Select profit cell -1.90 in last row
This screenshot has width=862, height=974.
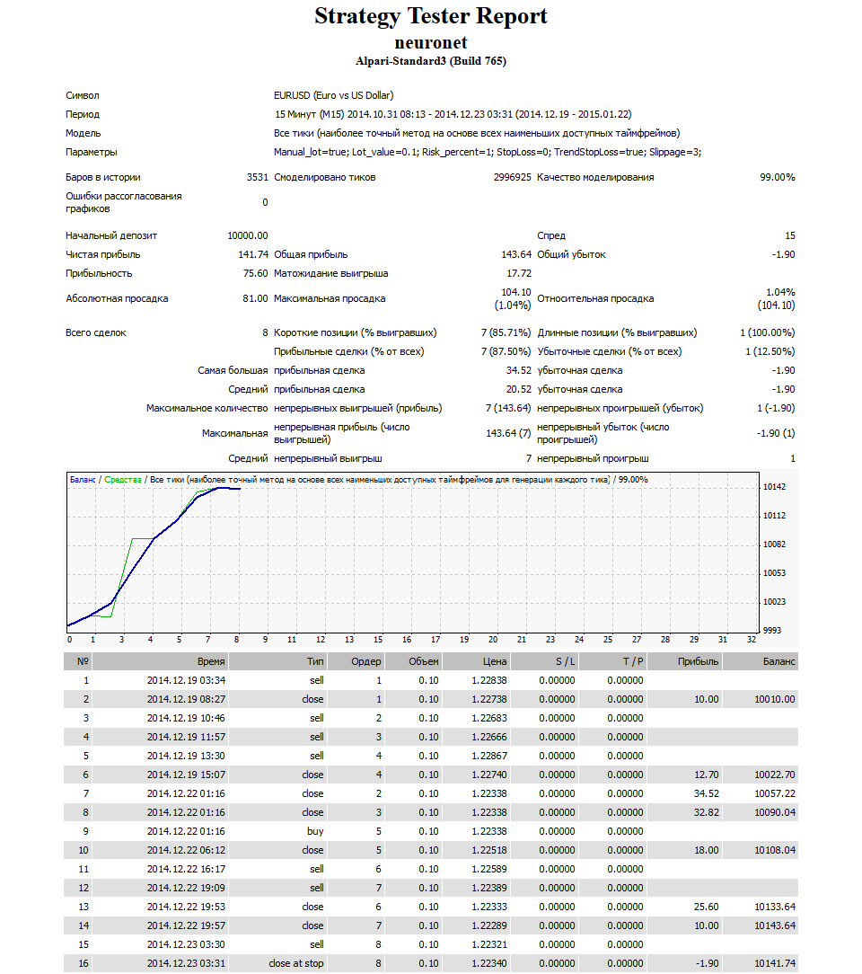click(707, 963)
